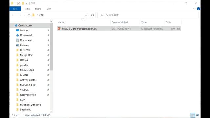The width and height of the screenshot is (210, 118).
Task: Open the Recevover File folder
Action: click(x=28, y=95)
